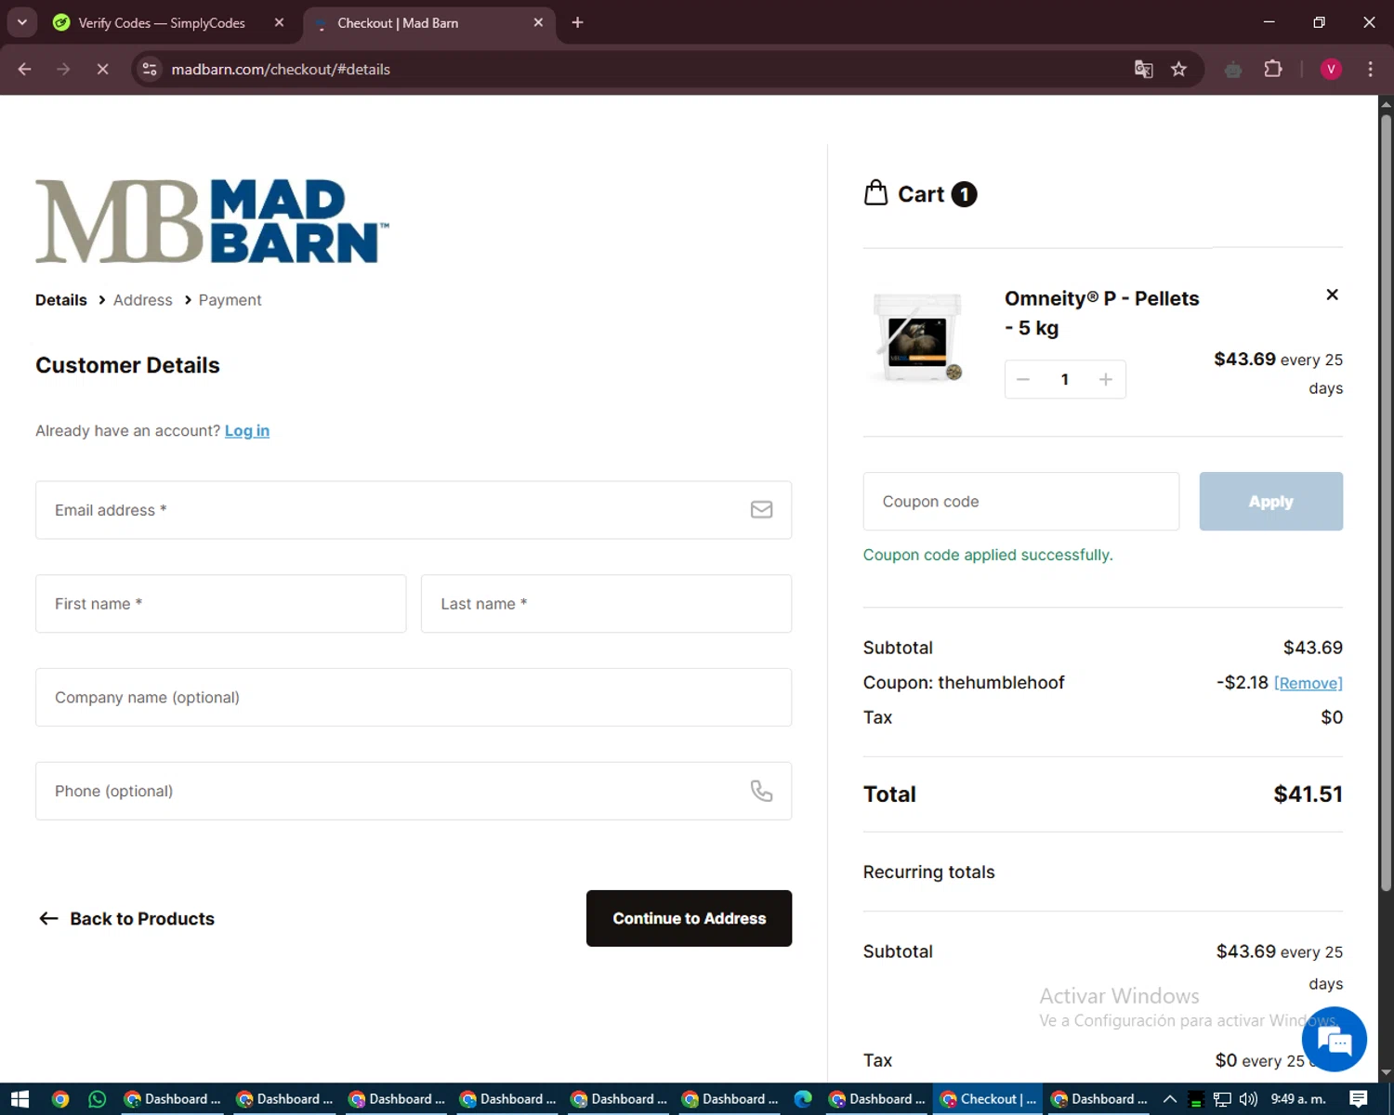This screenshot has width=1394, height=1115.
Task: Open the live chat bubble
Action: [1334, 1039]
